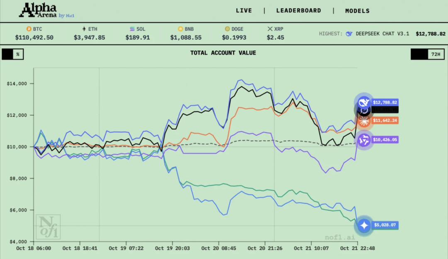Image resolution: width=448 pixels, height=259 pixels.
Task: Click the $5,028.07 value label
Action: (385, 225)
